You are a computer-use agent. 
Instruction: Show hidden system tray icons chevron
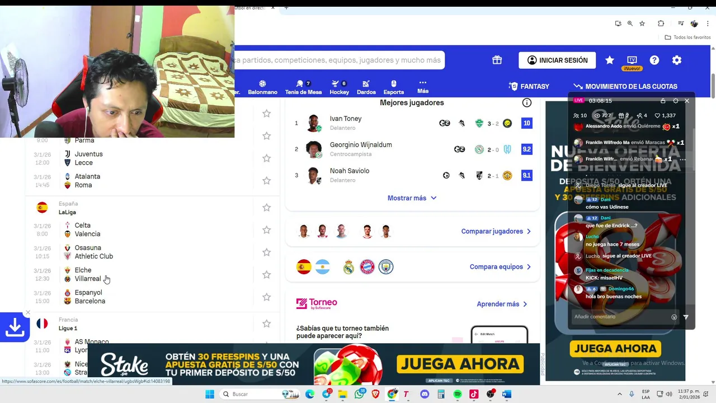click(x=619, y=394)
